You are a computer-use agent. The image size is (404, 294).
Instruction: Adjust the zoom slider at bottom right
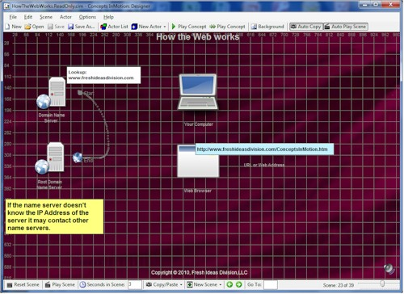(382, 283)
